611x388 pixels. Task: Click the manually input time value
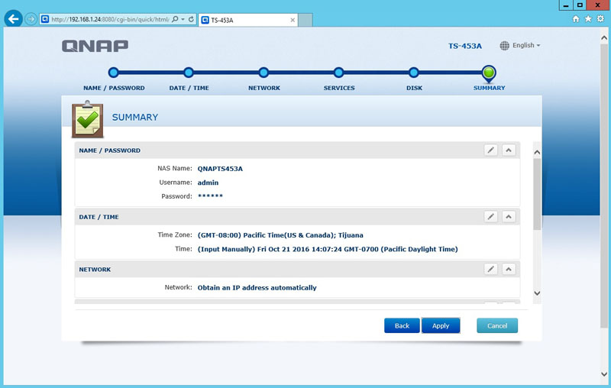click(x=328, y=249)
